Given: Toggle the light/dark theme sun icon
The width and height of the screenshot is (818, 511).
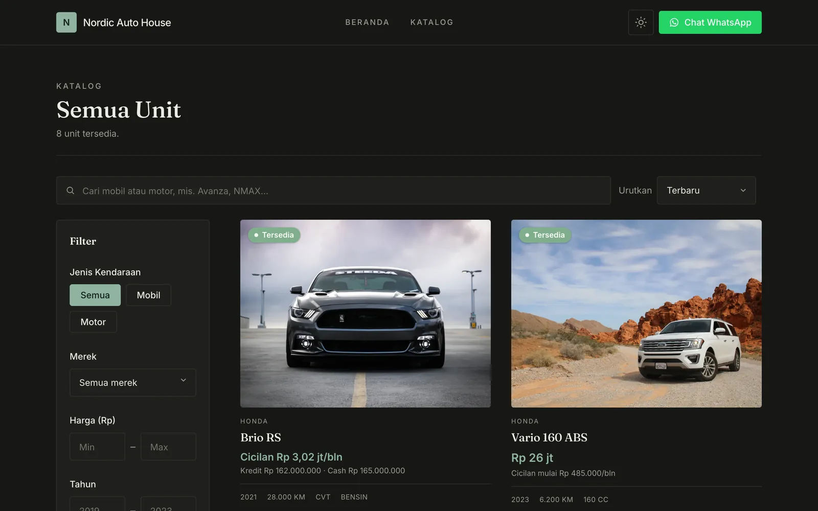Looking at the screenshot, I should point(641,22).
